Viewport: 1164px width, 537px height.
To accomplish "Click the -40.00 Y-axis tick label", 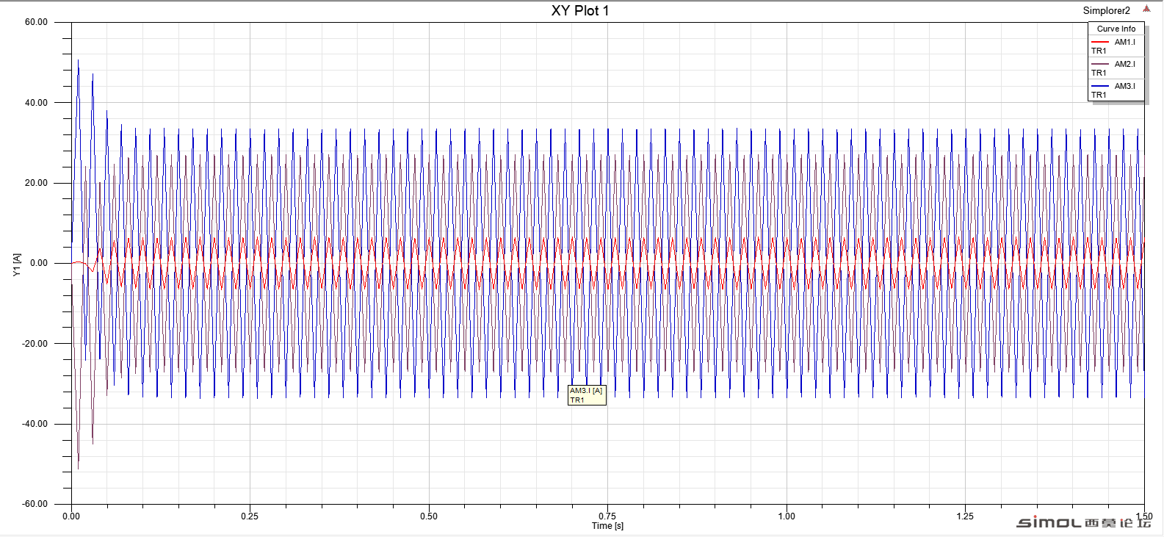I will 35,424.
